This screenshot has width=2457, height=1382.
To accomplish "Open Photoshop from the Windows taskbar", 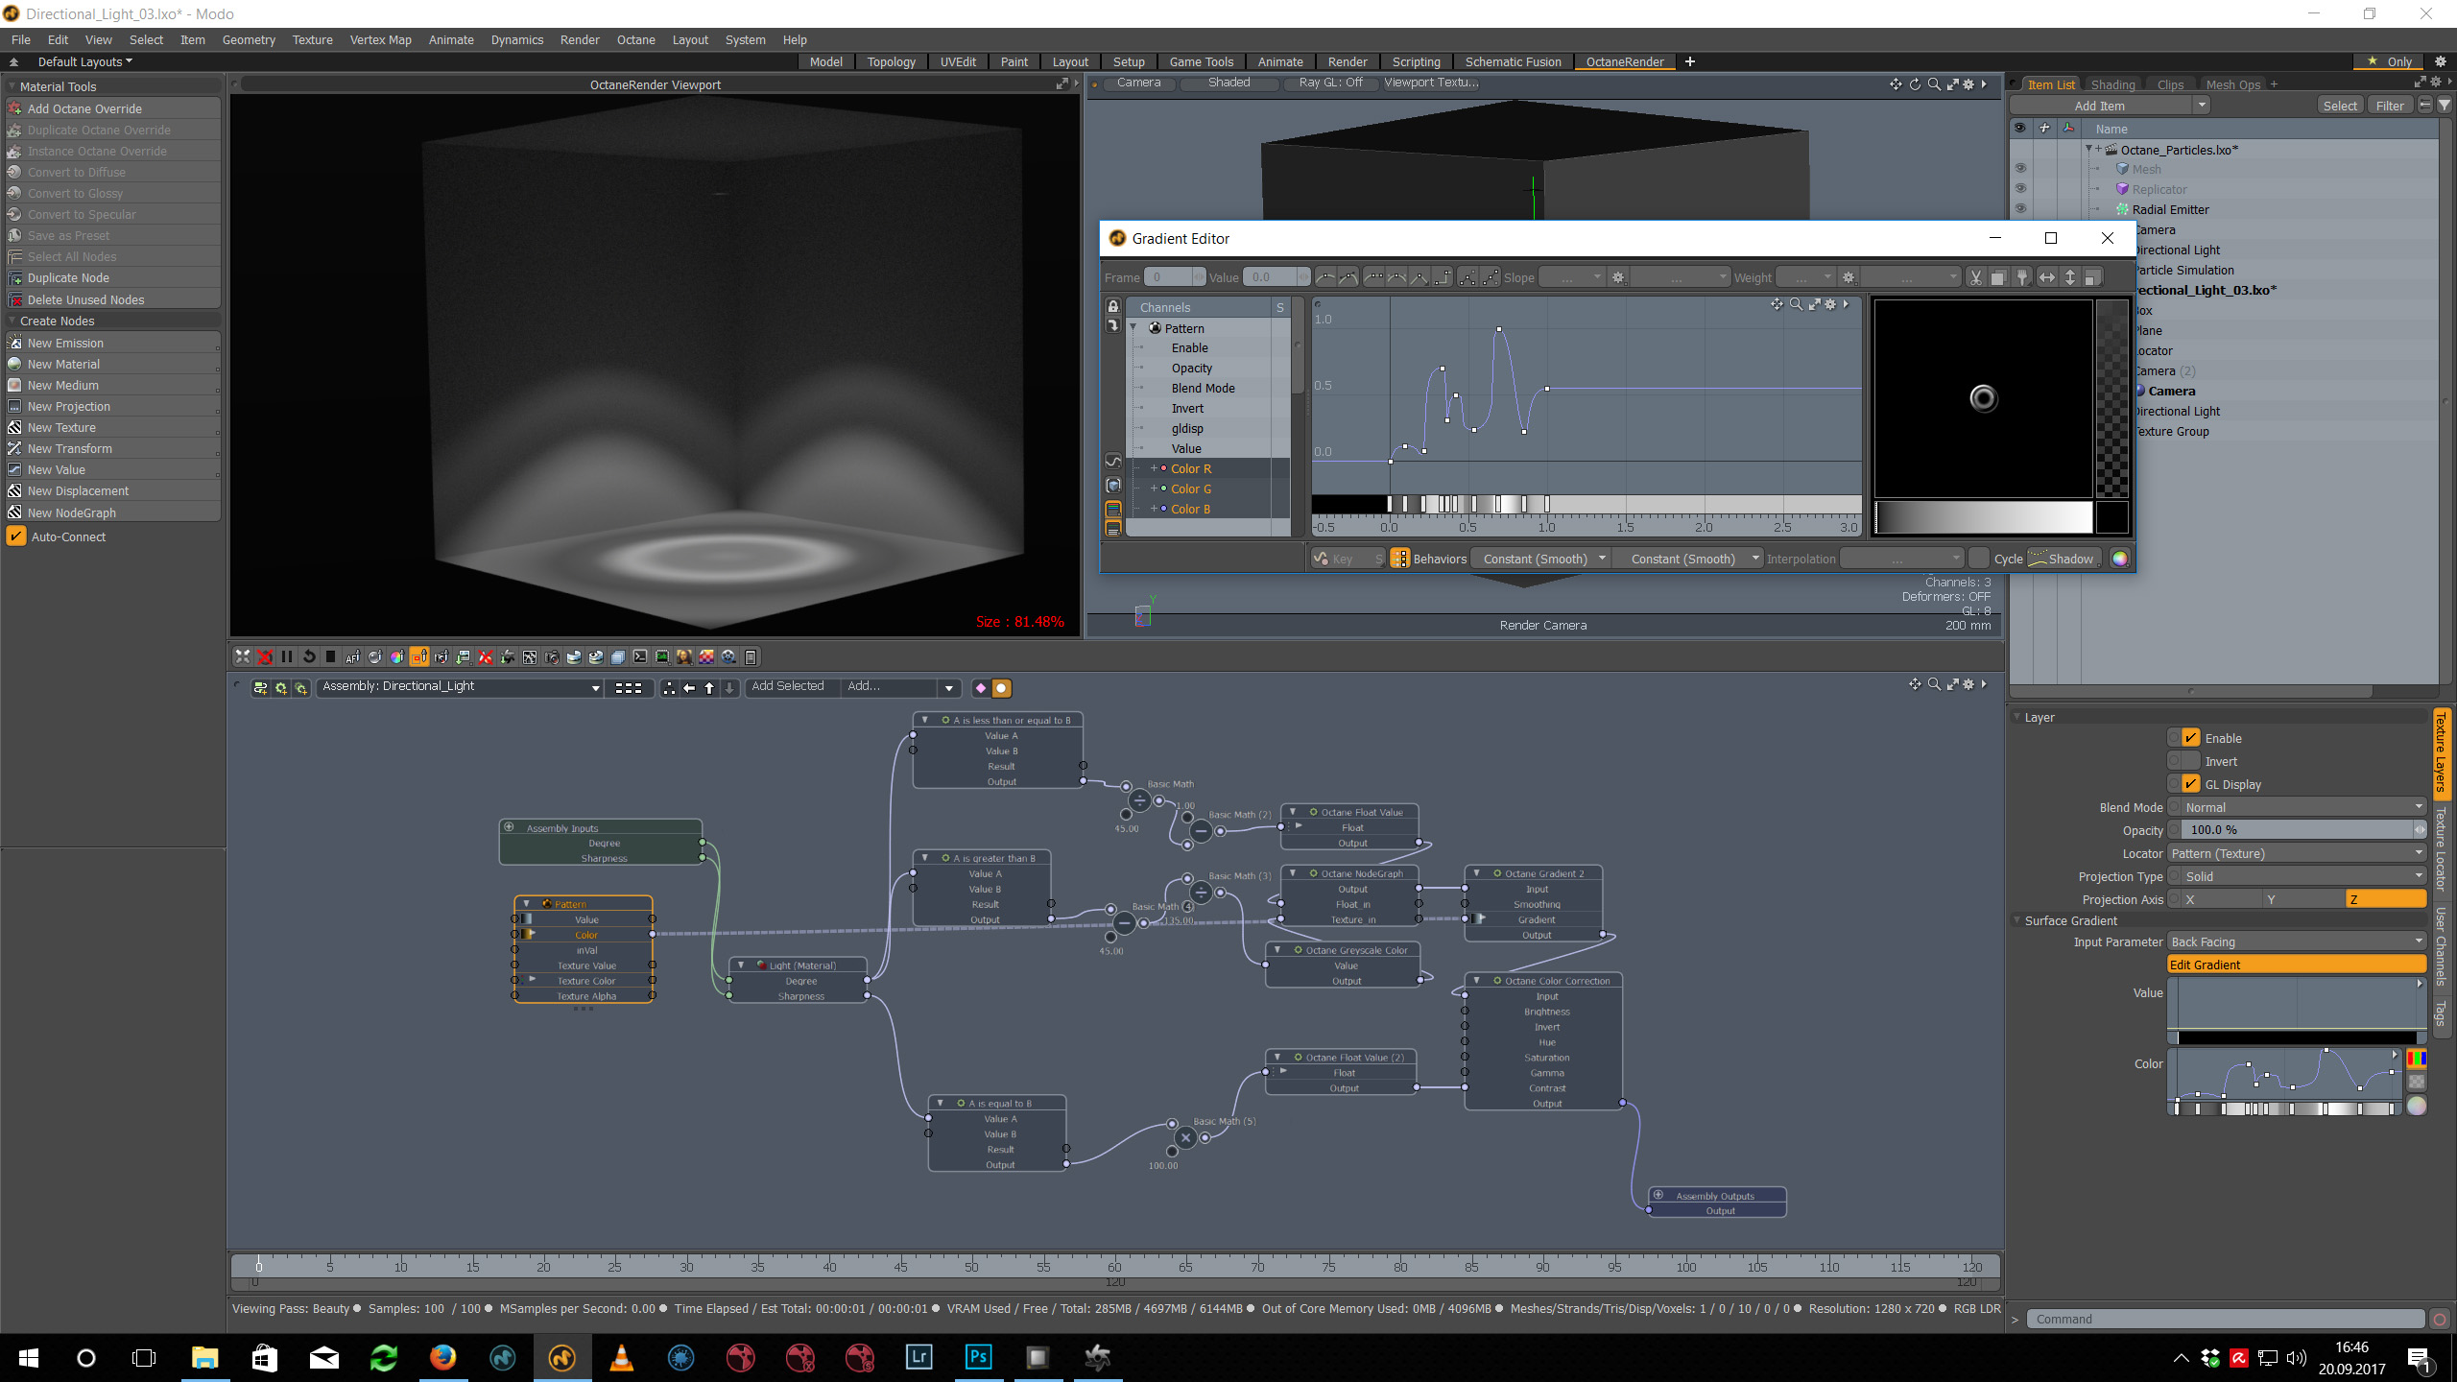I will [978, 1357].
